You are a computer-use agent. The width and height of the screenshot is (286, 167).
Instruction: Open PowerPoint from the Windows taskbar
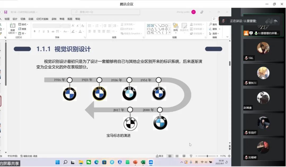pos(135,162)
